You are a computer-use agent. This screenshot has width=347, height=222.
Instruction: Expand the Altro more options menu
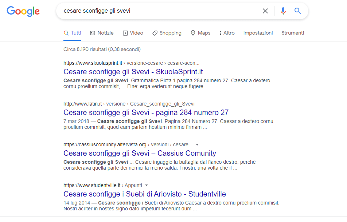tap(227, 33)
